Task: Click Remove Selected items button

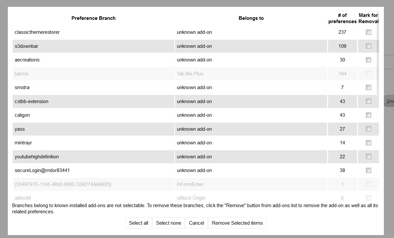Action: coord(237,223)
